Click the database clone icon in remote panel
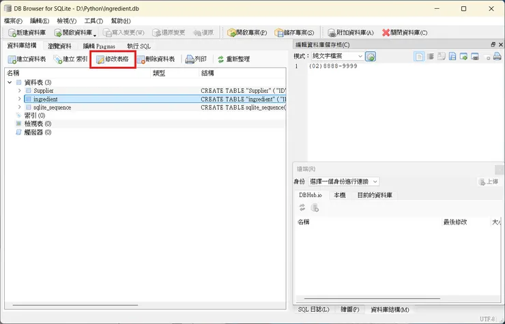The height and width of the screenshot is (324, 505). pos(315,207)
